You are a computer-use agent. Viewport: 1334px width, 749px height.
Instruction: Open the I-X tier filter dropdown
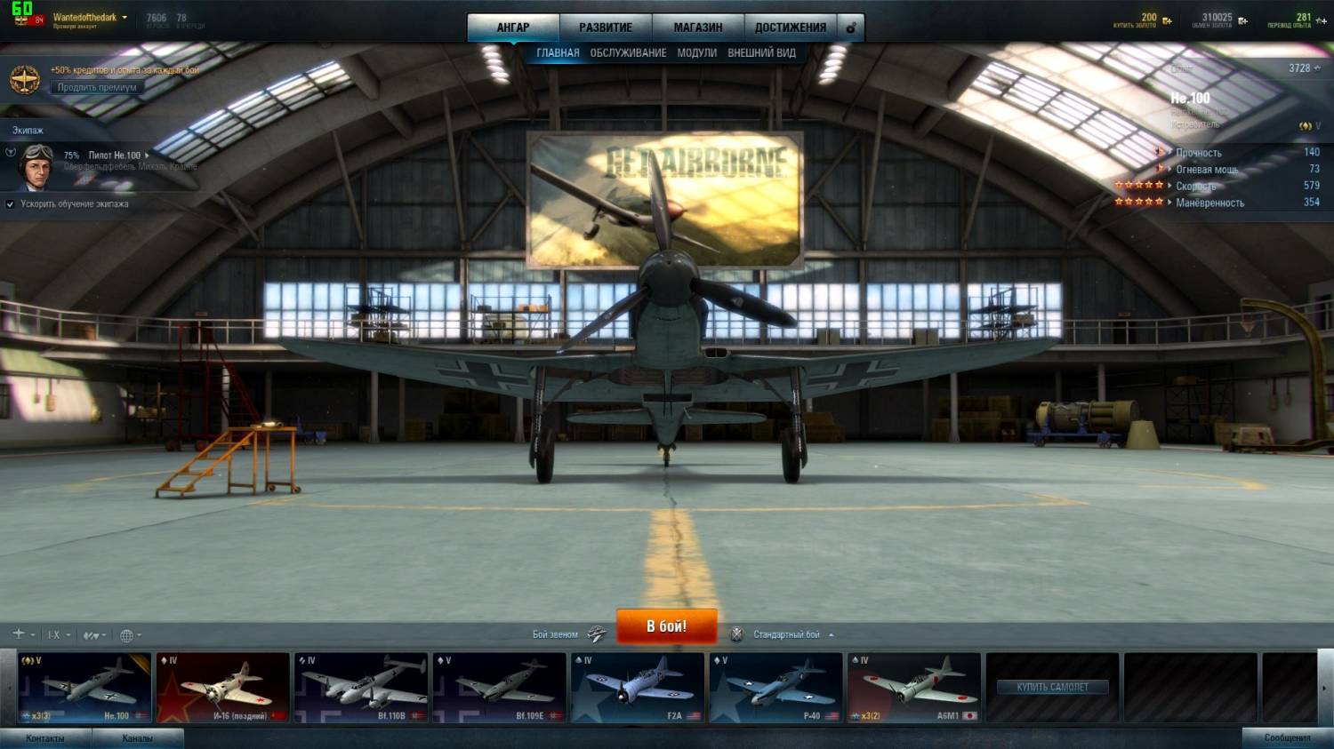tap(59, 635)
